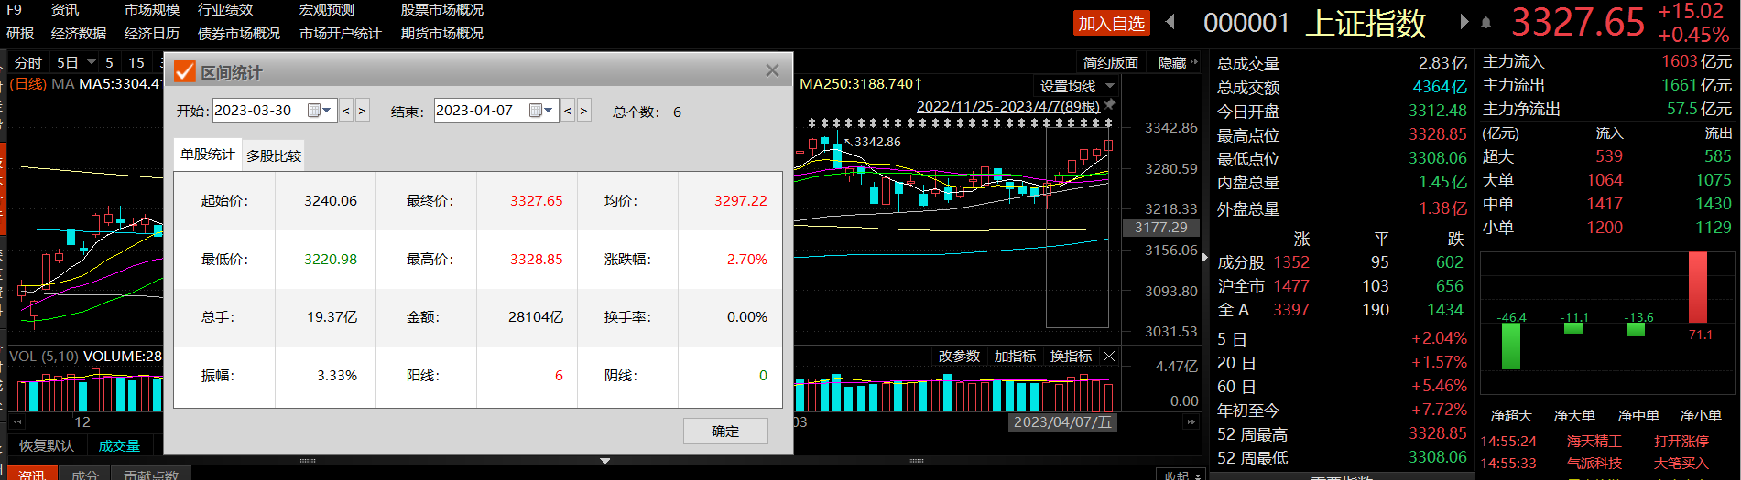Viewport: 1741px width, 480px height.
Task: Toggle 简约版面 layout mode
Action: [1110, 62]
